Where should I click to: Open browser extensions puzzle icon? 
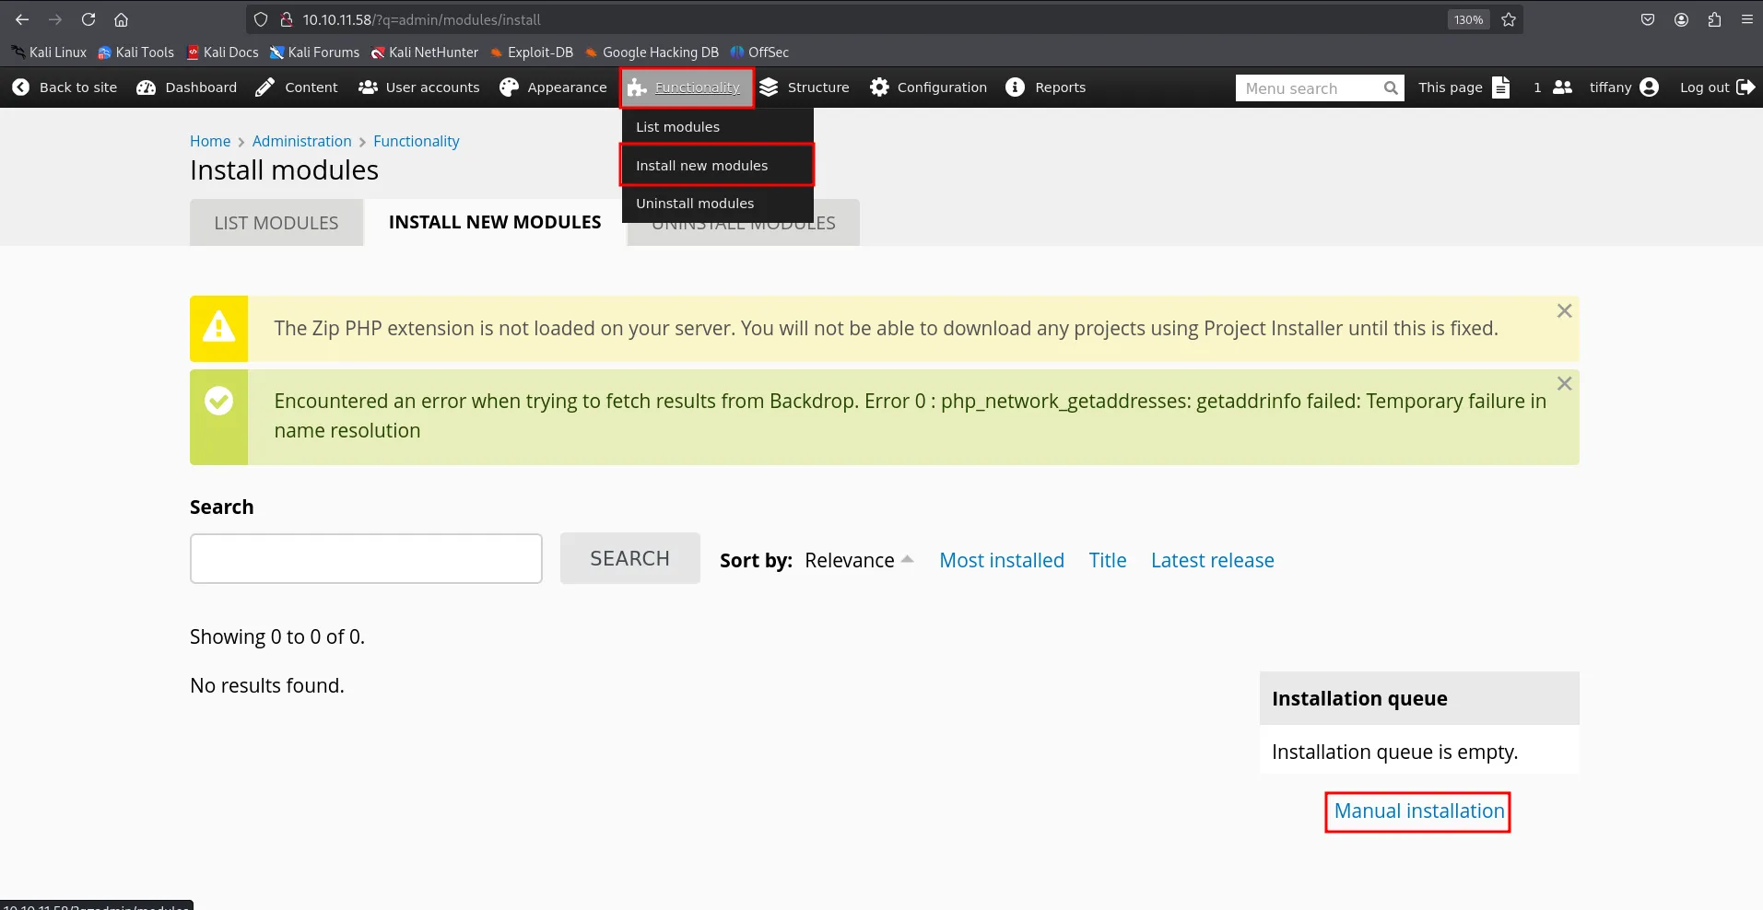click(x=1714, y=19)
